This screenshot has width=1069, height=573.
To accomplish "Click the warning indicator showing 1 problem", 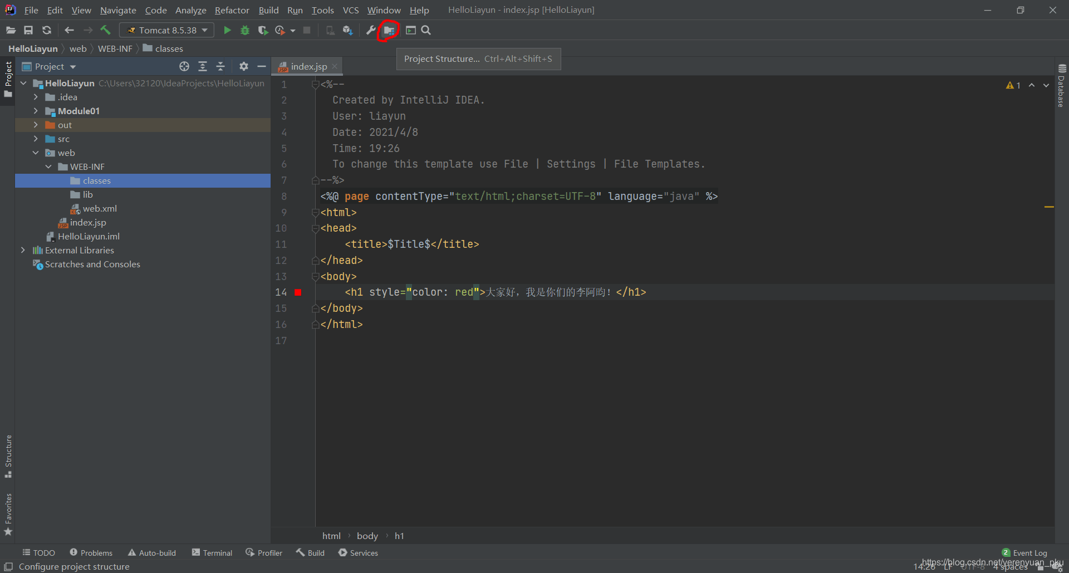I will coord(1013,85).
